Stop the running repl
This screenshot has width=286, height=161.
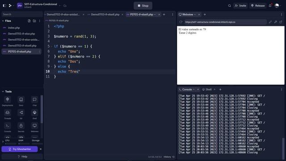pyautogui.click(x=143, y=6)
